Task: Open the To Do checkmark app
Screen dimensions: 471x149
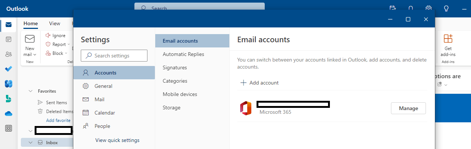Action: pos(8,69)
